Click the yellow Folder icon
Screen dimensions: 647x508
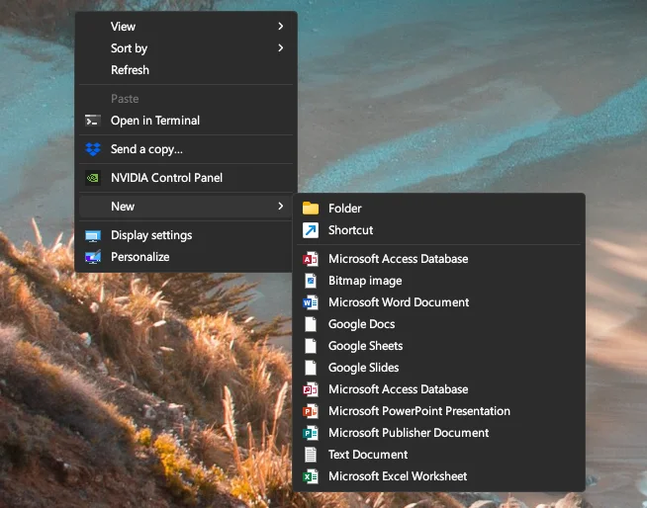311,209
